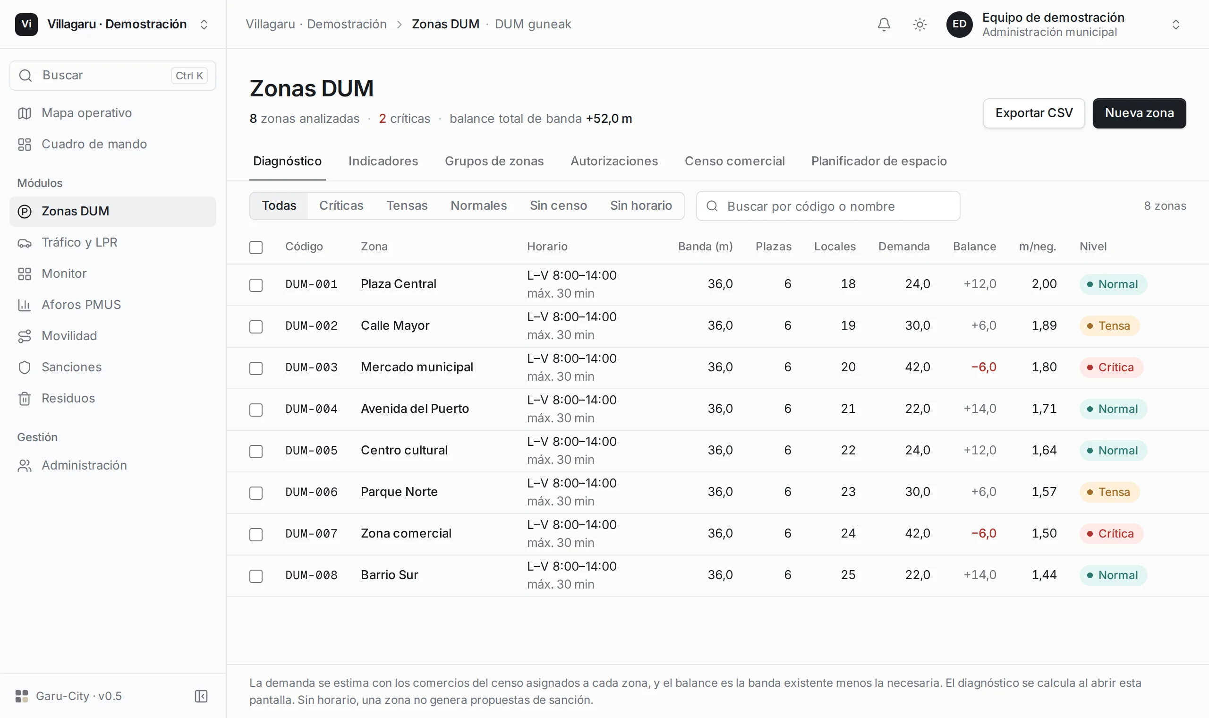Collapse the sidebar panel icon
This screenshot has height=718, width=1209.
[x=201, y=696]
